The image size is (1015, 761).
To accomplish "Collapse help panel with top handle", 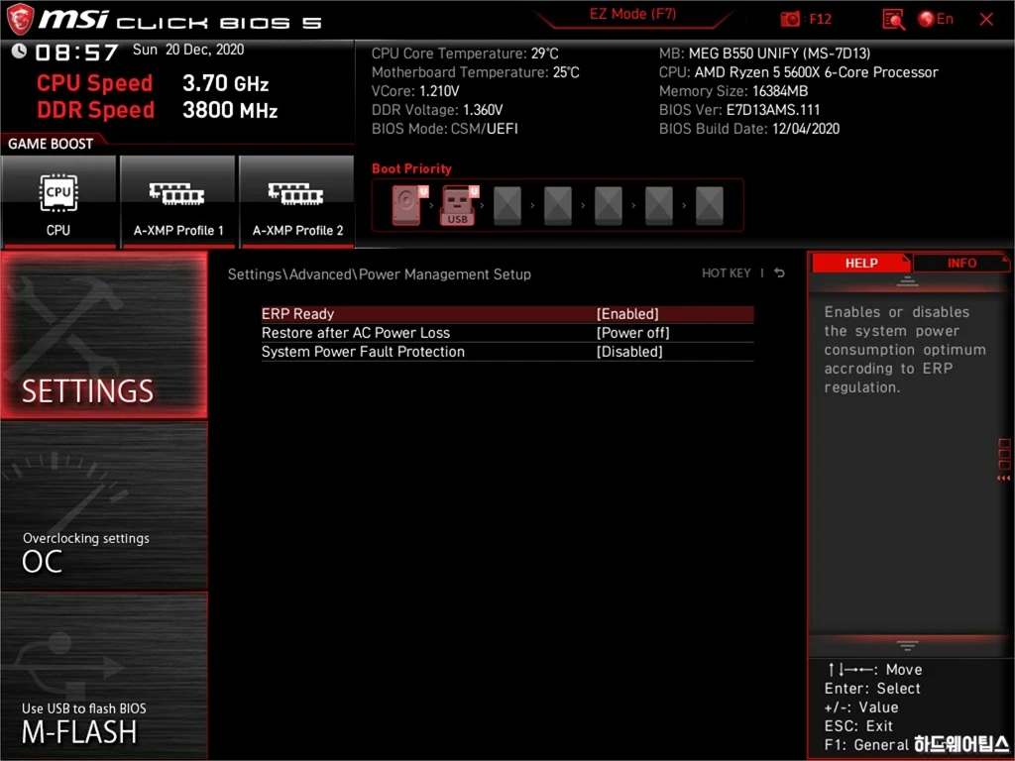I will pyautogui.click(x=907, y=280).
